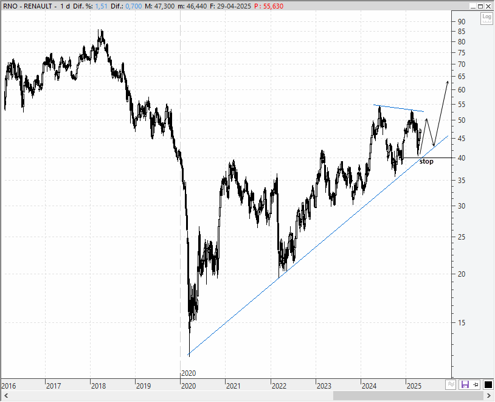This screenshot has height=402, width=495.
Task: Close the RENAULT chart window
Action: pos(488,6)
